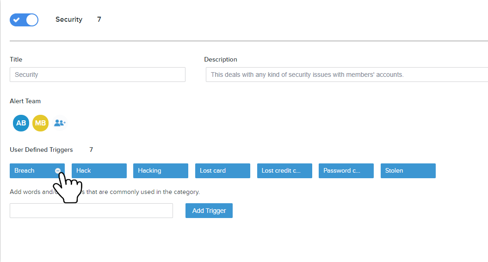488x262 pixels.
Task: Select the Hacking trigger tag
Action: click(x=161, y=171)
